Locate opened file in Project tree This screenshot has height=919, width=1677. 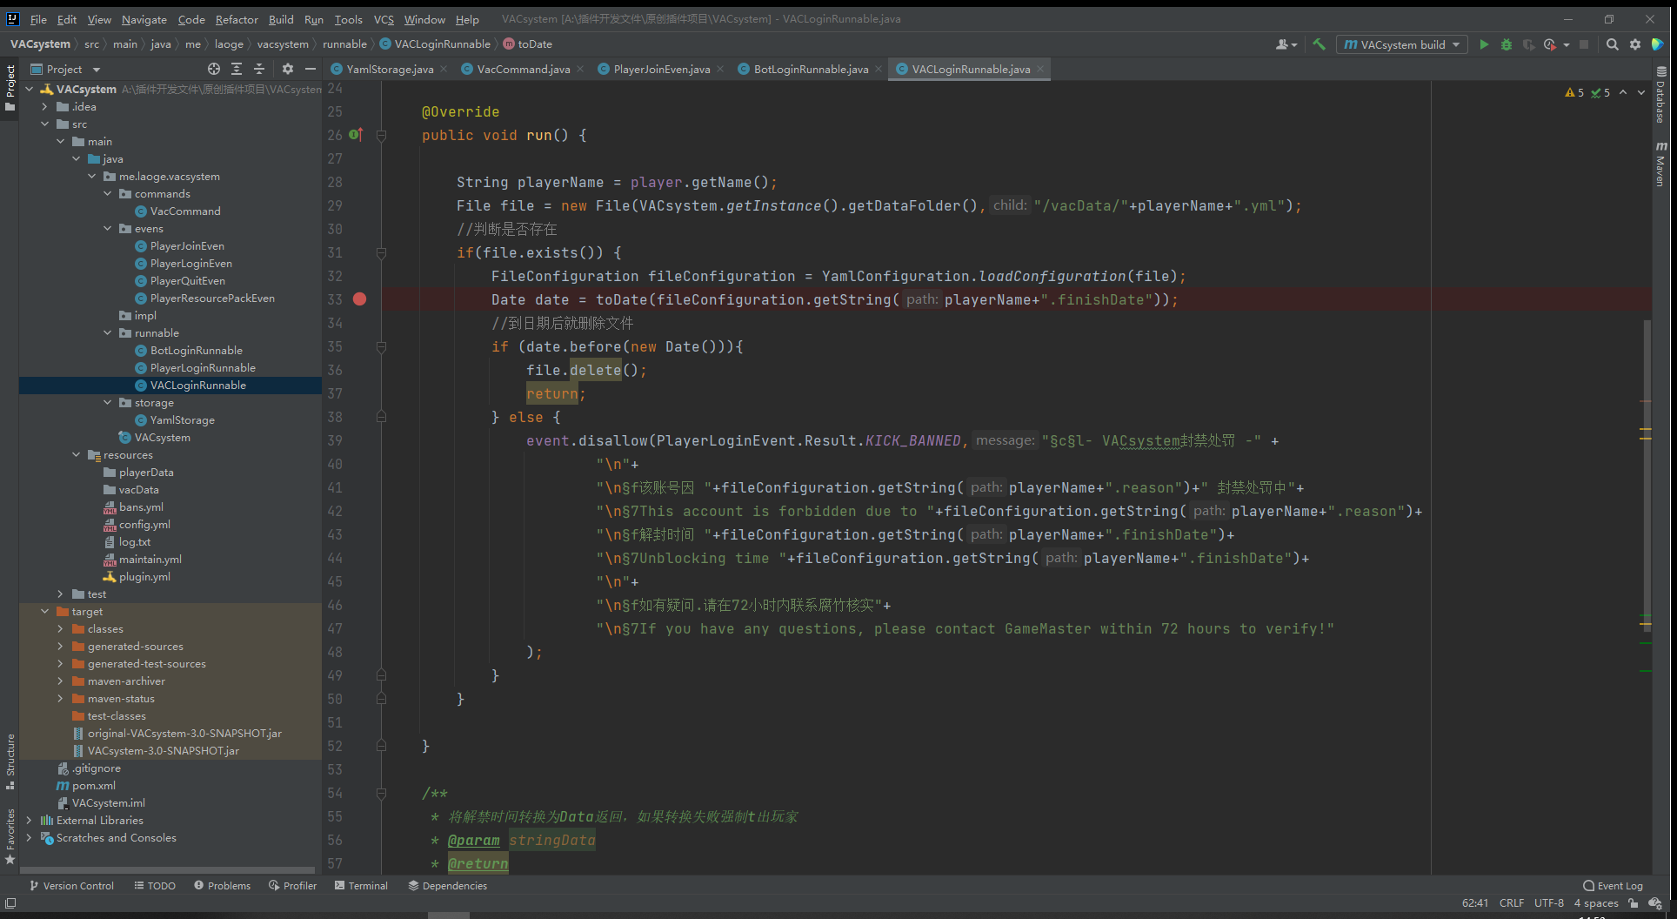coord(214,69)
